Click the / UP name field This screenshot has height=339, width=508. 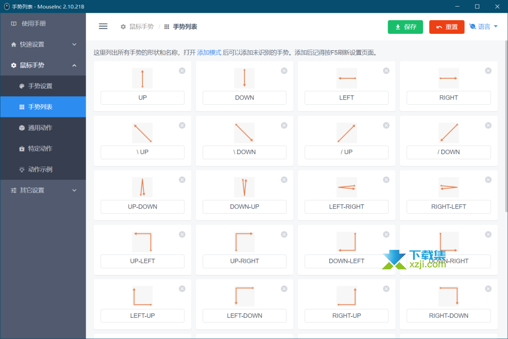[x=347, y=152]
